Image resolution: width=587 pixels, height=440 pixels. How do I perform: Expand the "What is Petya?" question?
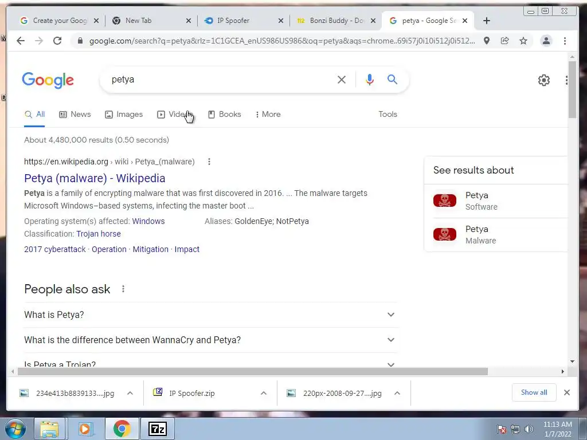[x=210, y=315]
